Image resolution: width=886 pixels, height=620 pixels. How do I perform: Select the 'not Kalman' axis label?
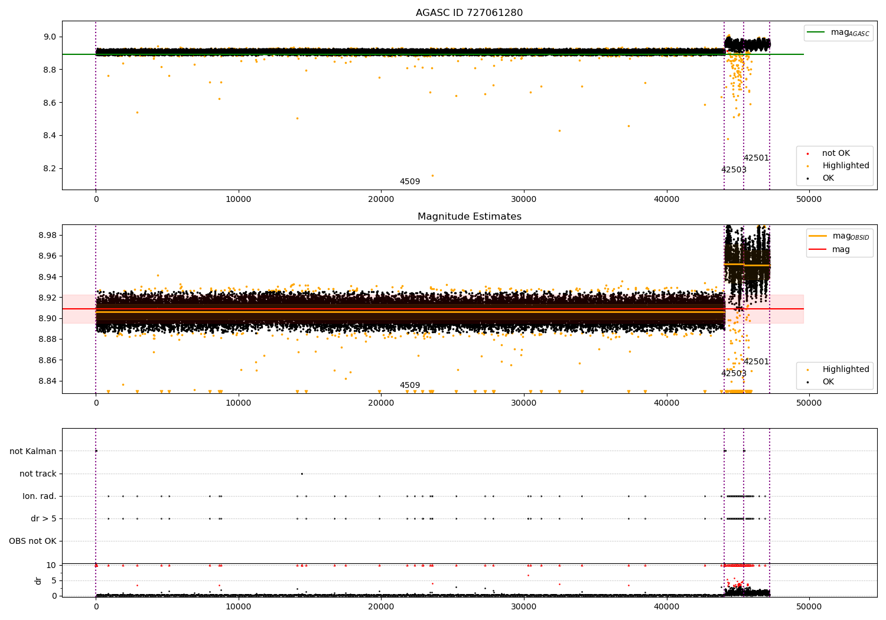(33, 451)
